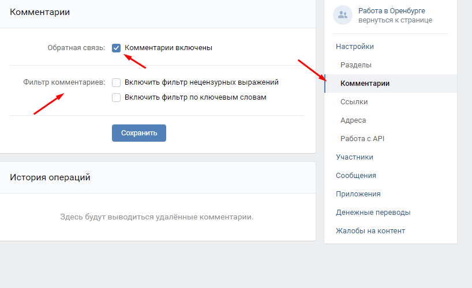Click the Сохранить button
The width and height of the screenshot is (472, 288).
click(x=139, y=133)
